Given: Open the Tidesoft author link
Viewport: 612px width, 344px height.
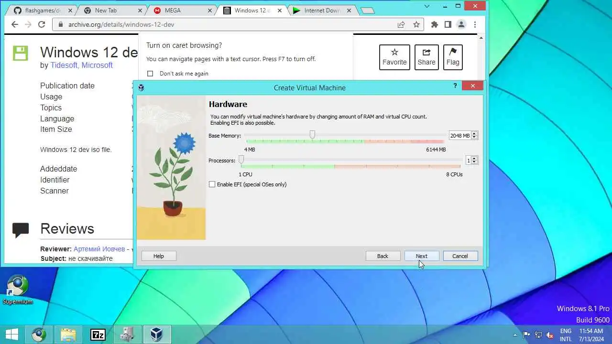Looking at the screenshot, I should tap(64, 65).
